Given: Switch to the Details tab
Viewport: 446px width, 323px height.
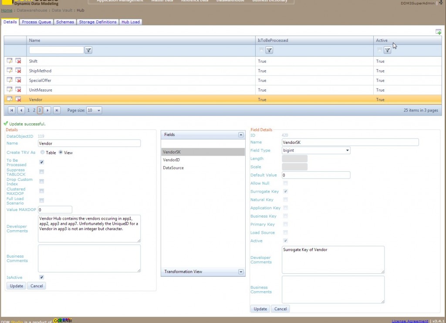Looking at the screenshot, I should [10, 22].
